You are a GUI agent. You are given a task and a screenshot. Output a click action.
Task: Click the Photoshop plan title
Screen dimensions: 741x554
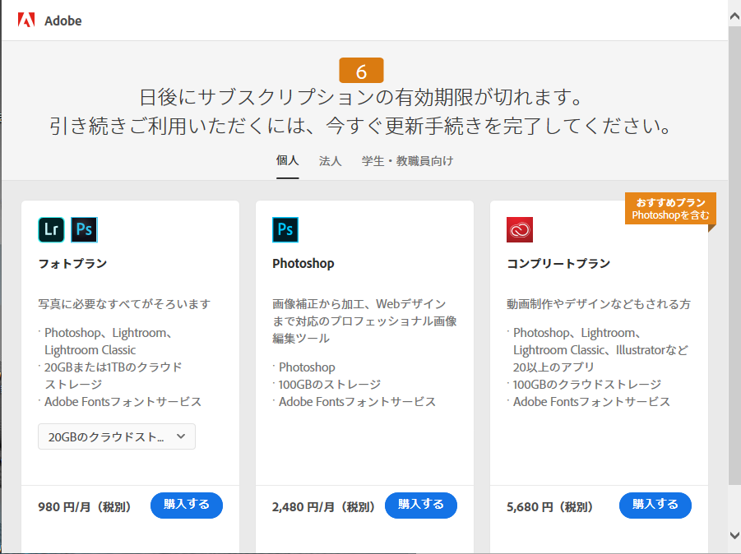(x=303, y=264)
